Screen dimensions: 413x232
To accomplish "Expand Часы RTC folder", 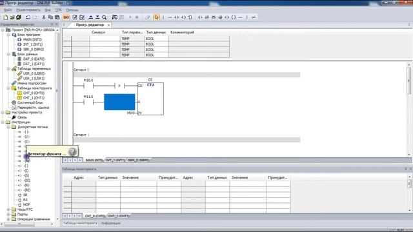I will [8, 209].
